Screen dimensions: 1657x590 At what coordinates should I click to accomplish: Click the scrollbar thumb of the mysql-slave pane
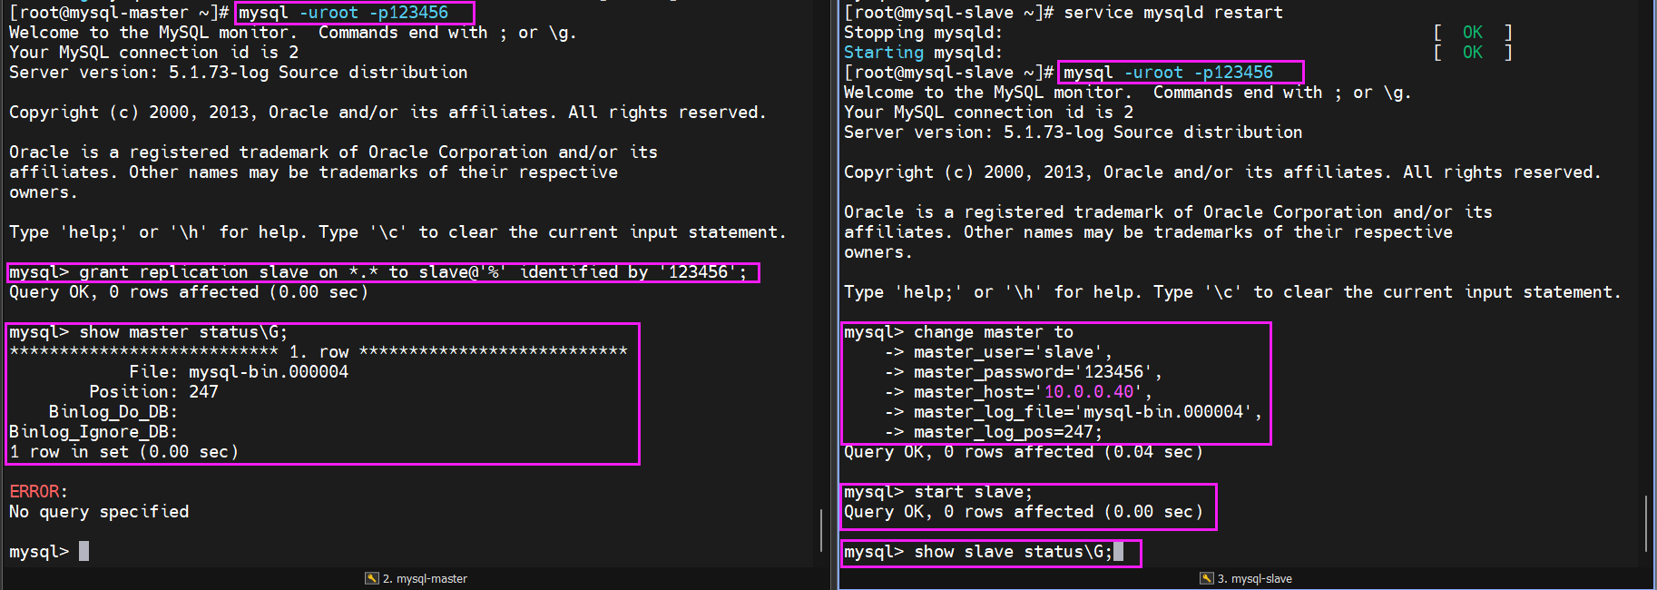(1646, 523)
